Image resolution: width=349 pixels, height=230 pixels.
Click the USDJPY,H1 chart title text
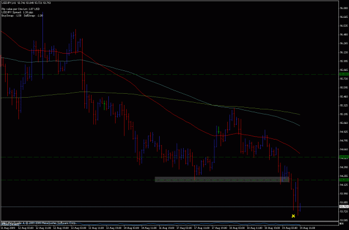coord(26,3)
